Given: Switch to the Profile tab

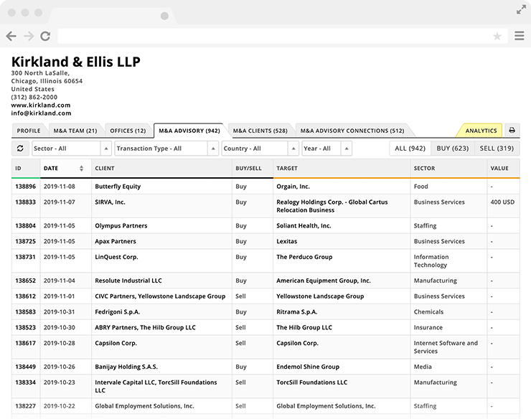Looking at the screenshot, I should [x=29, y=131].
